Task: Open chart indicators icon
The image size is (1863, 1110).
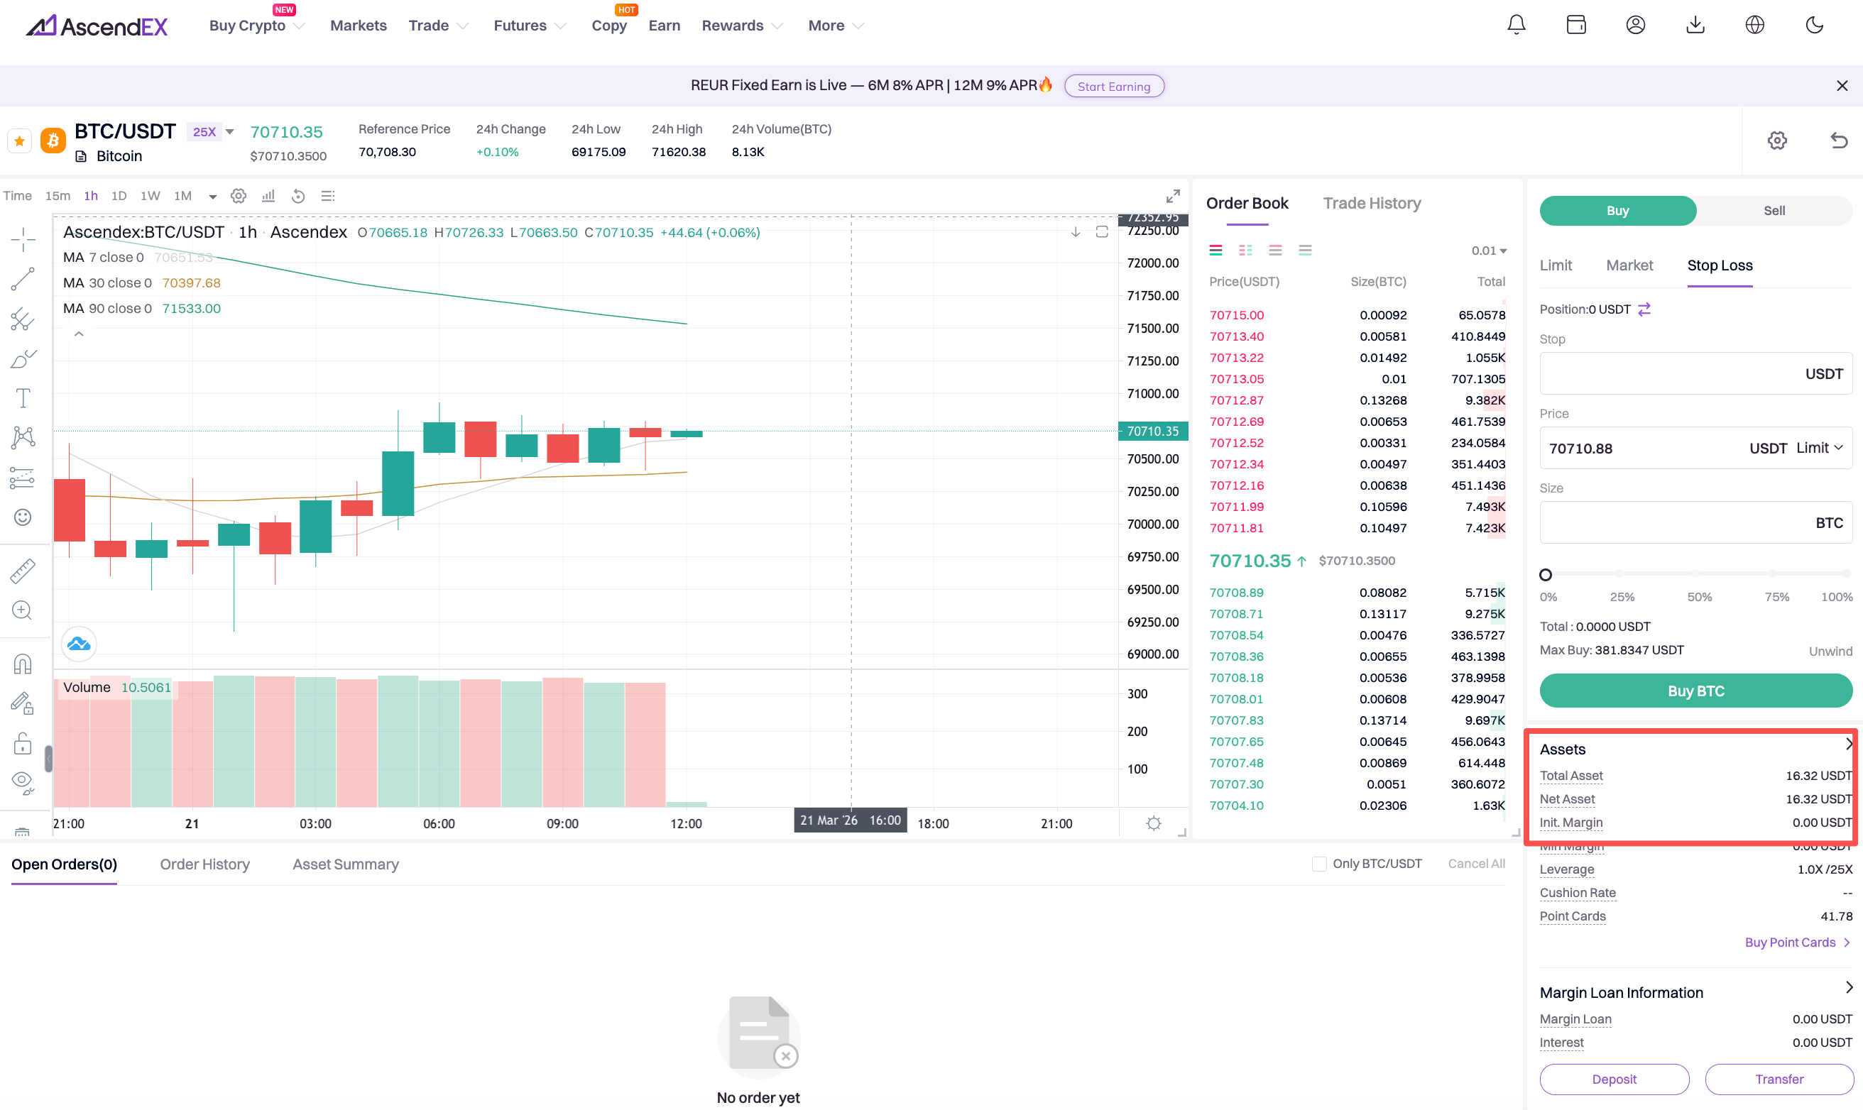Action: pos(268,196)
